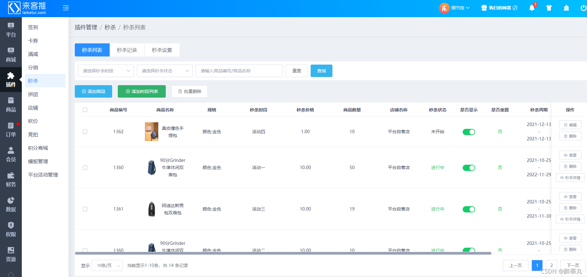
Task: Click the shirt theme icon
Action: point(549,8)
